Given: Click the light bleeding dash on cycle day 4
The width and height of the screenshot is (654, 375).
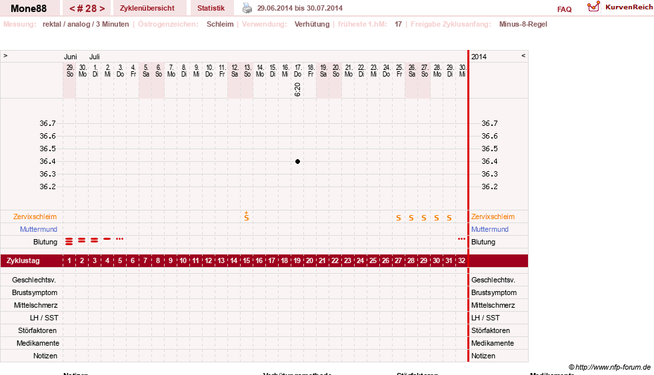Looking at the screenshot, I should [107, 238].
